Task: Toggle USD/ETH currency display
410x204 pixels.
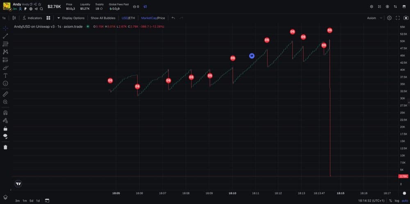Action: coord(128,18)
